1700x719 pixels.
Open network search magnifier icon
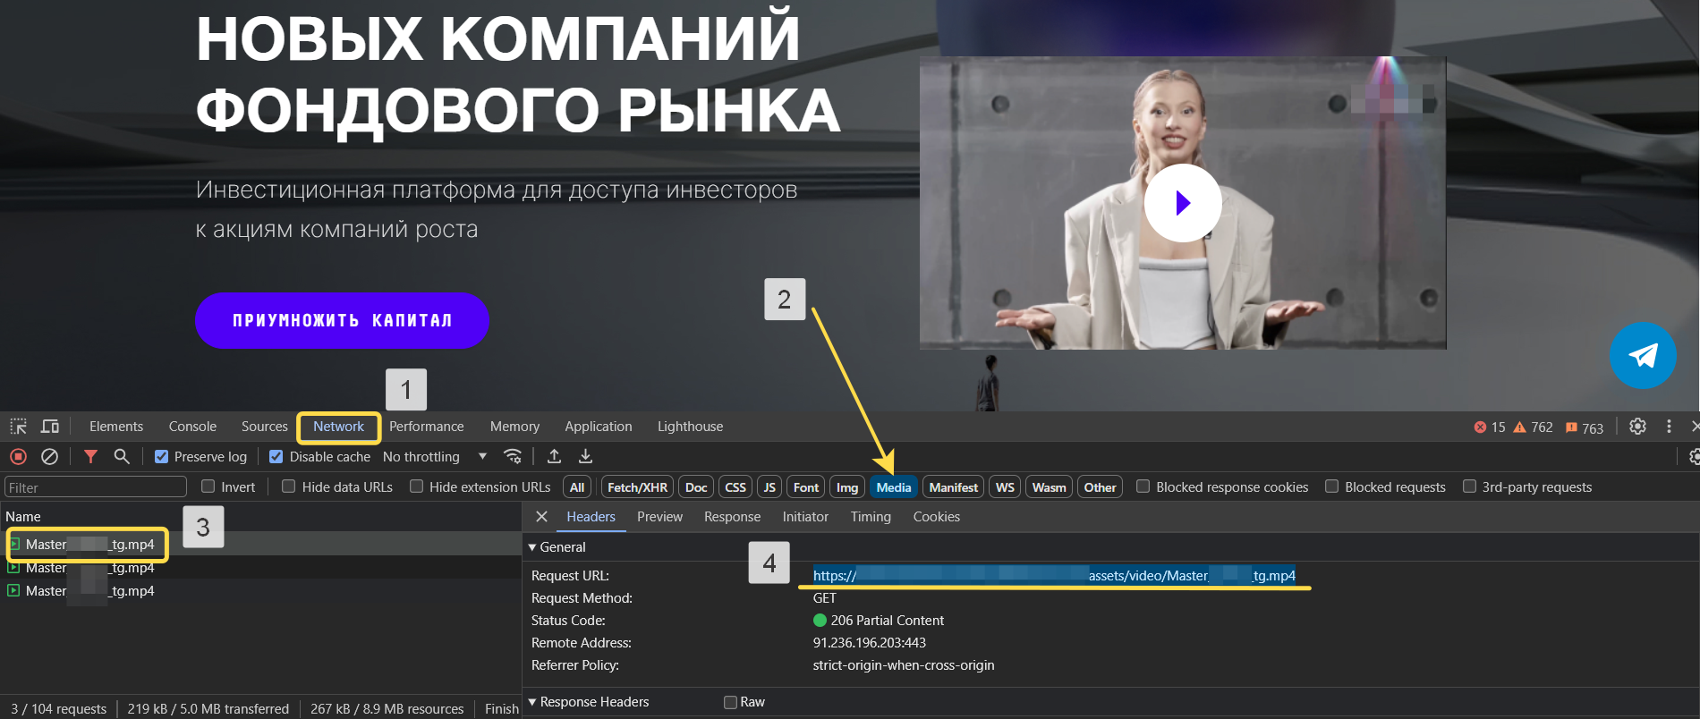(122, 457)
